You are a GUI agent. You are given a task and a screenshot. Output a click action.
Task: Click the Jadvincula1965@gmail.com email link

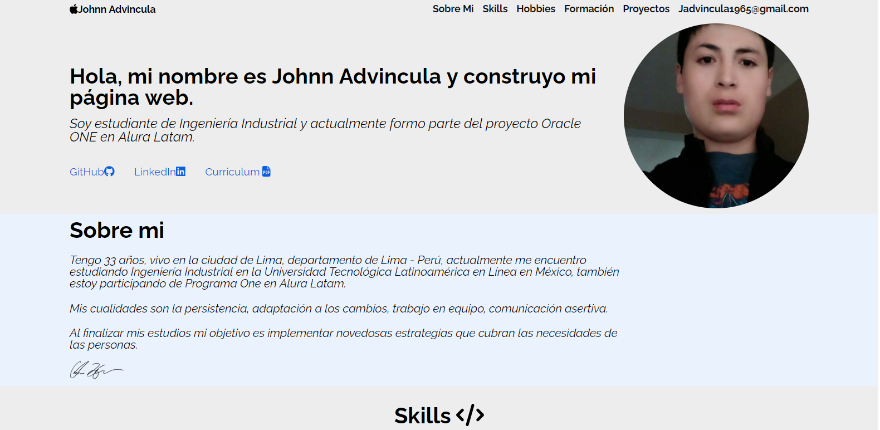tap(744, 9)
